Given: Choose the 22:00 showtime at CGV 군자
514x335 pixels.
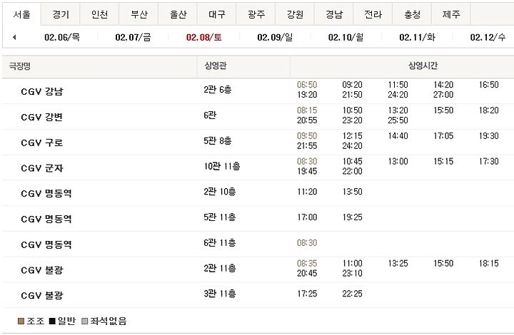Looking at the screenshot, I should [353, 172].
